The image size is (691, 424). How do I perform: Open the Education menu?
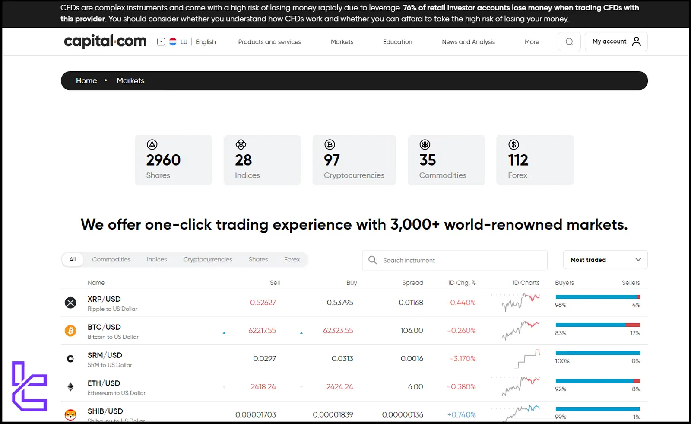398,42
